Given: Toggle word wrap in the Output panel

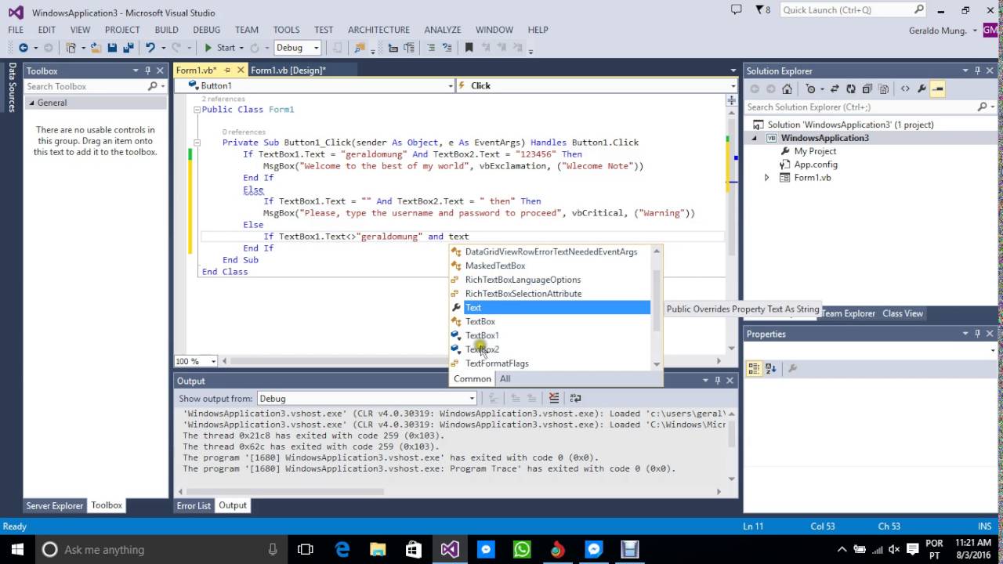Looking at the screenshot, I should (x=576, y=398).
